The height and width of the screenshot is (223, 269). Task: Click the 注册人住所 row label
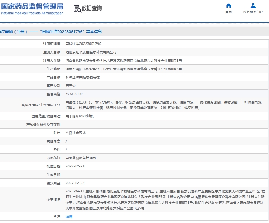[x=52, y=61]
